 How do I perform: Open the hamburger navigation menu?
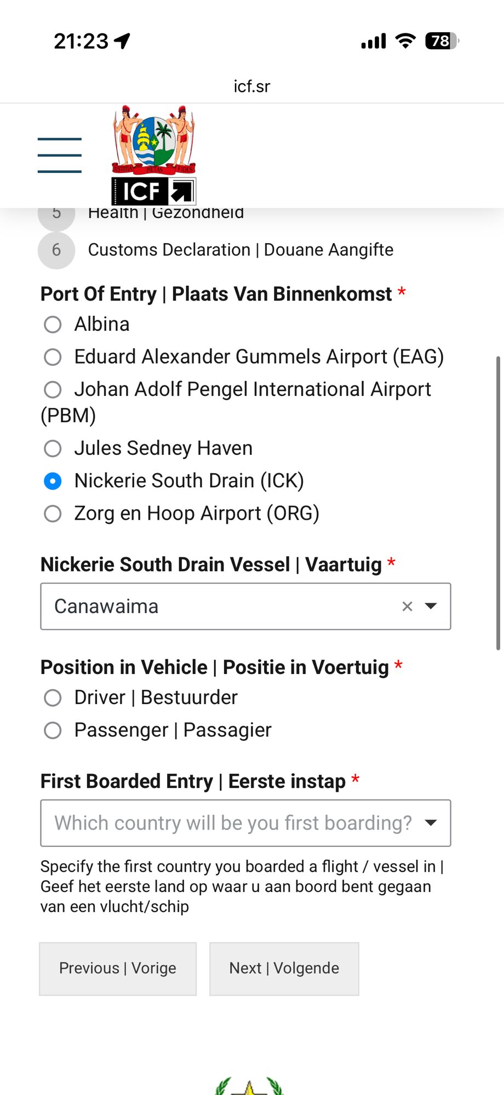click(60, 155)
